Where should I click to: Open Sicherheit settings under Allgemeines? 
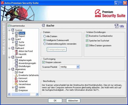pyautogui.click(x=23, y=81)
